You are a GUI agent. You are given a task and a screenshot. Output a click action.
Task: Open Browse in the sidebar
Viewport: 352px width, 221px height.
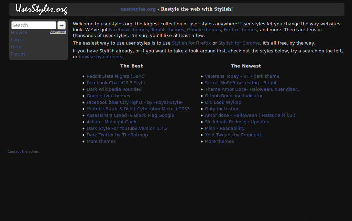pyautogui.click(x=19, y=33)
